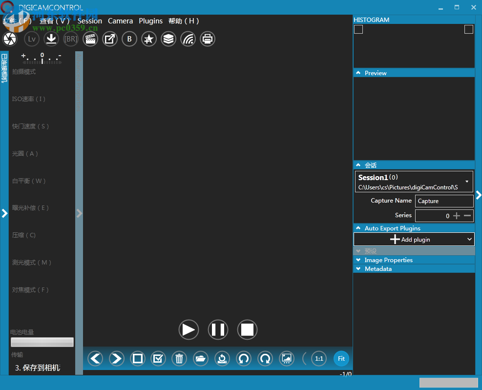Open the timelapse clapperboard icon
The width and height of the screenshot is (482, 390).
click(90, 39)
